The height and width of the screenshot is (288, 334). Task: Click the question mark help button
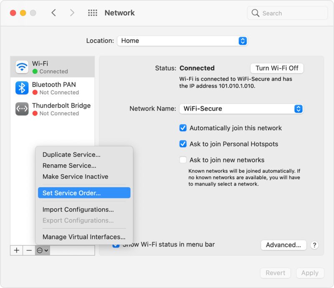(315, 245)
